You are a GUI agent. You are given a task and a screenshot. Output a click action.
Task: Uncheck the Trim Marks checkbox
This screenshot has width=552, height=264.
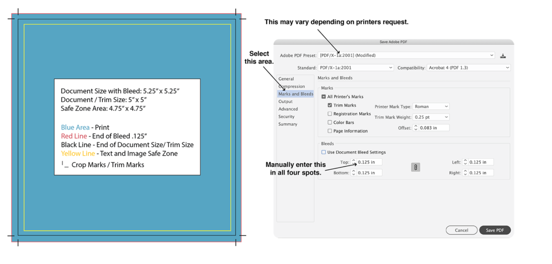click(330, 105)
